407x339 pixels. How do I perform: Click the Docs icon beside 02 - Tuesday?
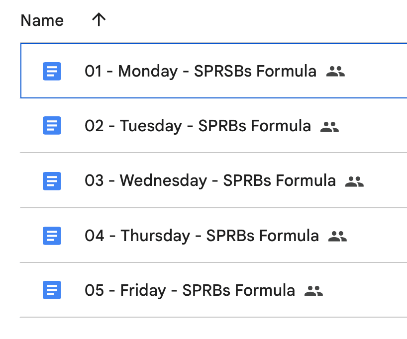52,126
